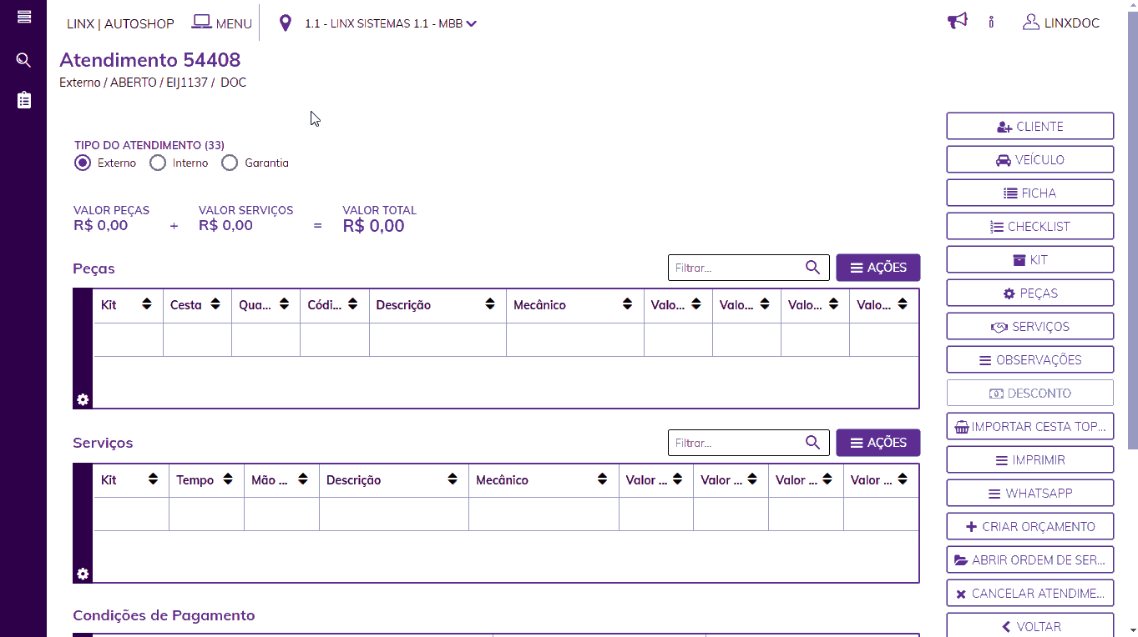The image size is (1138, 637).
Task: Select the Garantia radio button
Action: click(230, 163)
